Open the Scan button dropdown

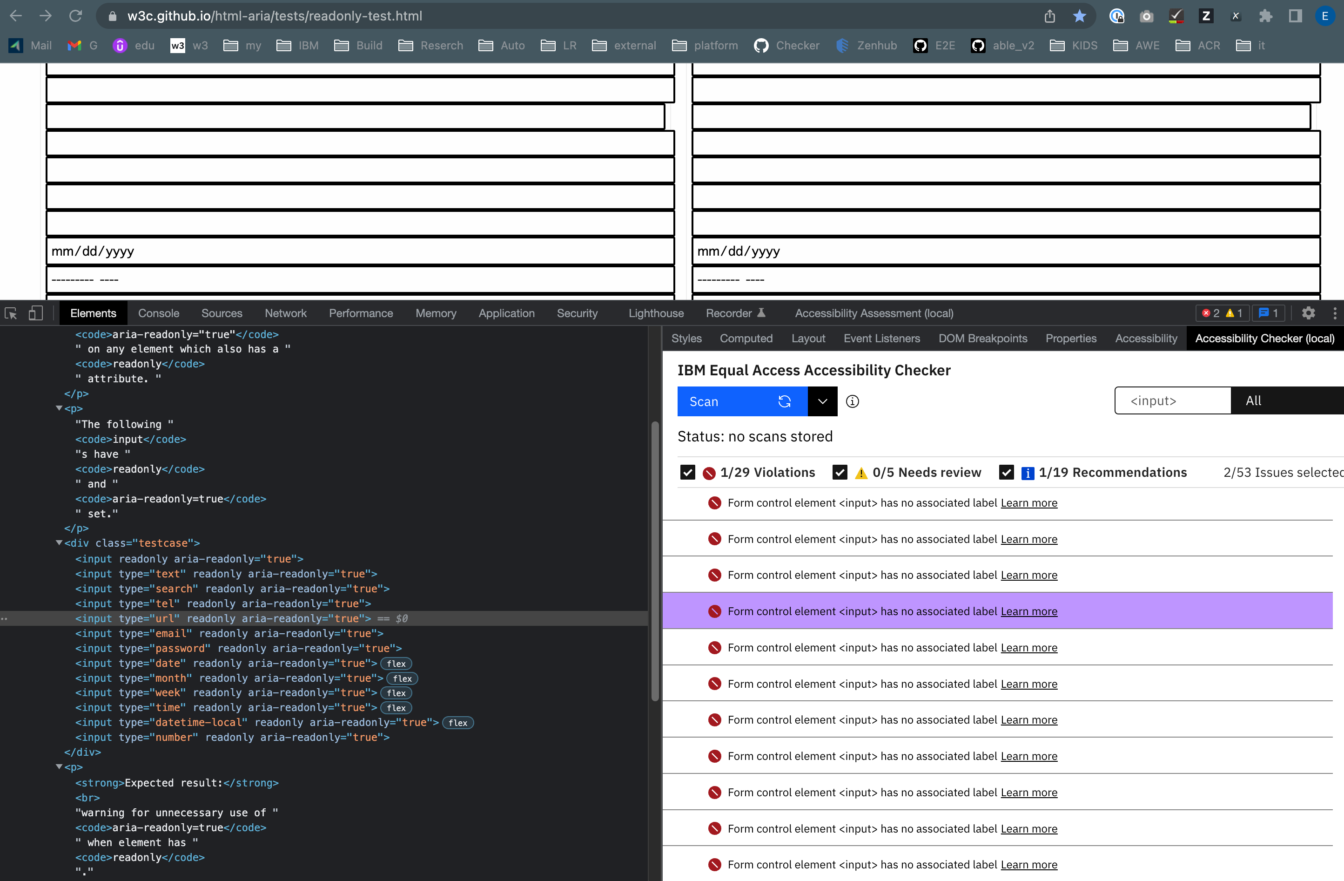click(x=822, y=401)
